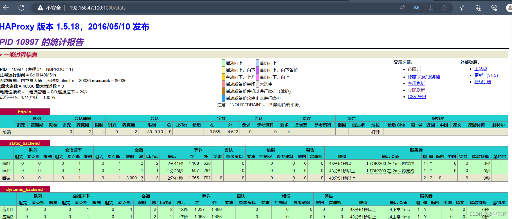Click the 一般过程信息 section heading
512x219 pixels.
coord(21,55)
